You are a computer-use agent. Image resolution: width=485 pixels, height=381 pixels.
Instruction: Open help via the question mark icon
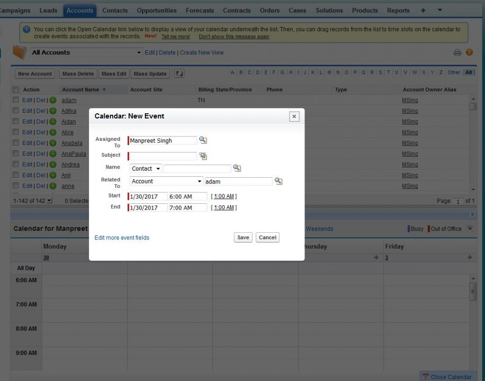pyautogui.click(x=470, y=53)
